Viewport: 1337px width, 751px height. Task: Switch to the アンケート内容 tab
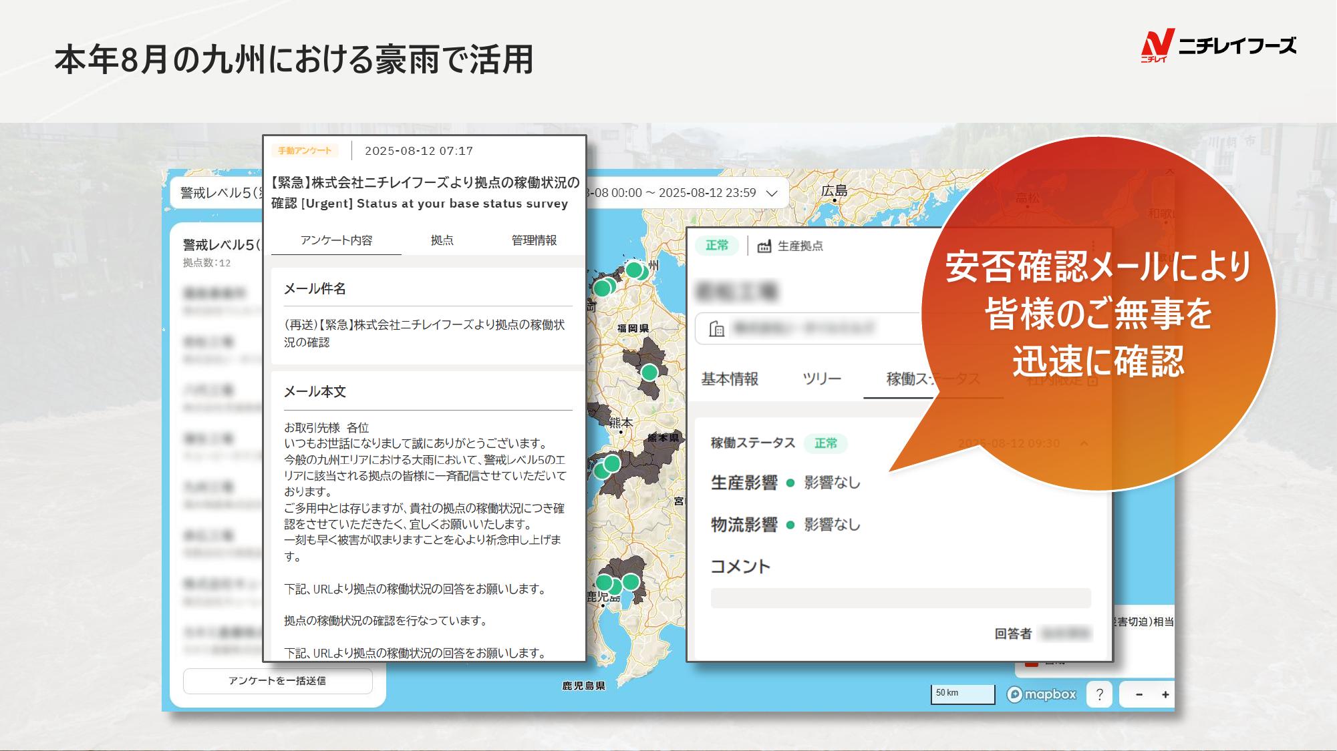(x=336, y=240)
